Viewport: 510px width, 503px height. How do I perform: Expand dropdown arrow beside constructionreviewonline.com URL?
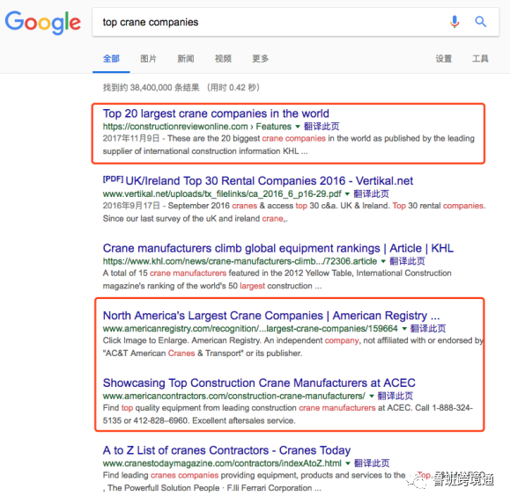[x=298, y=127]
